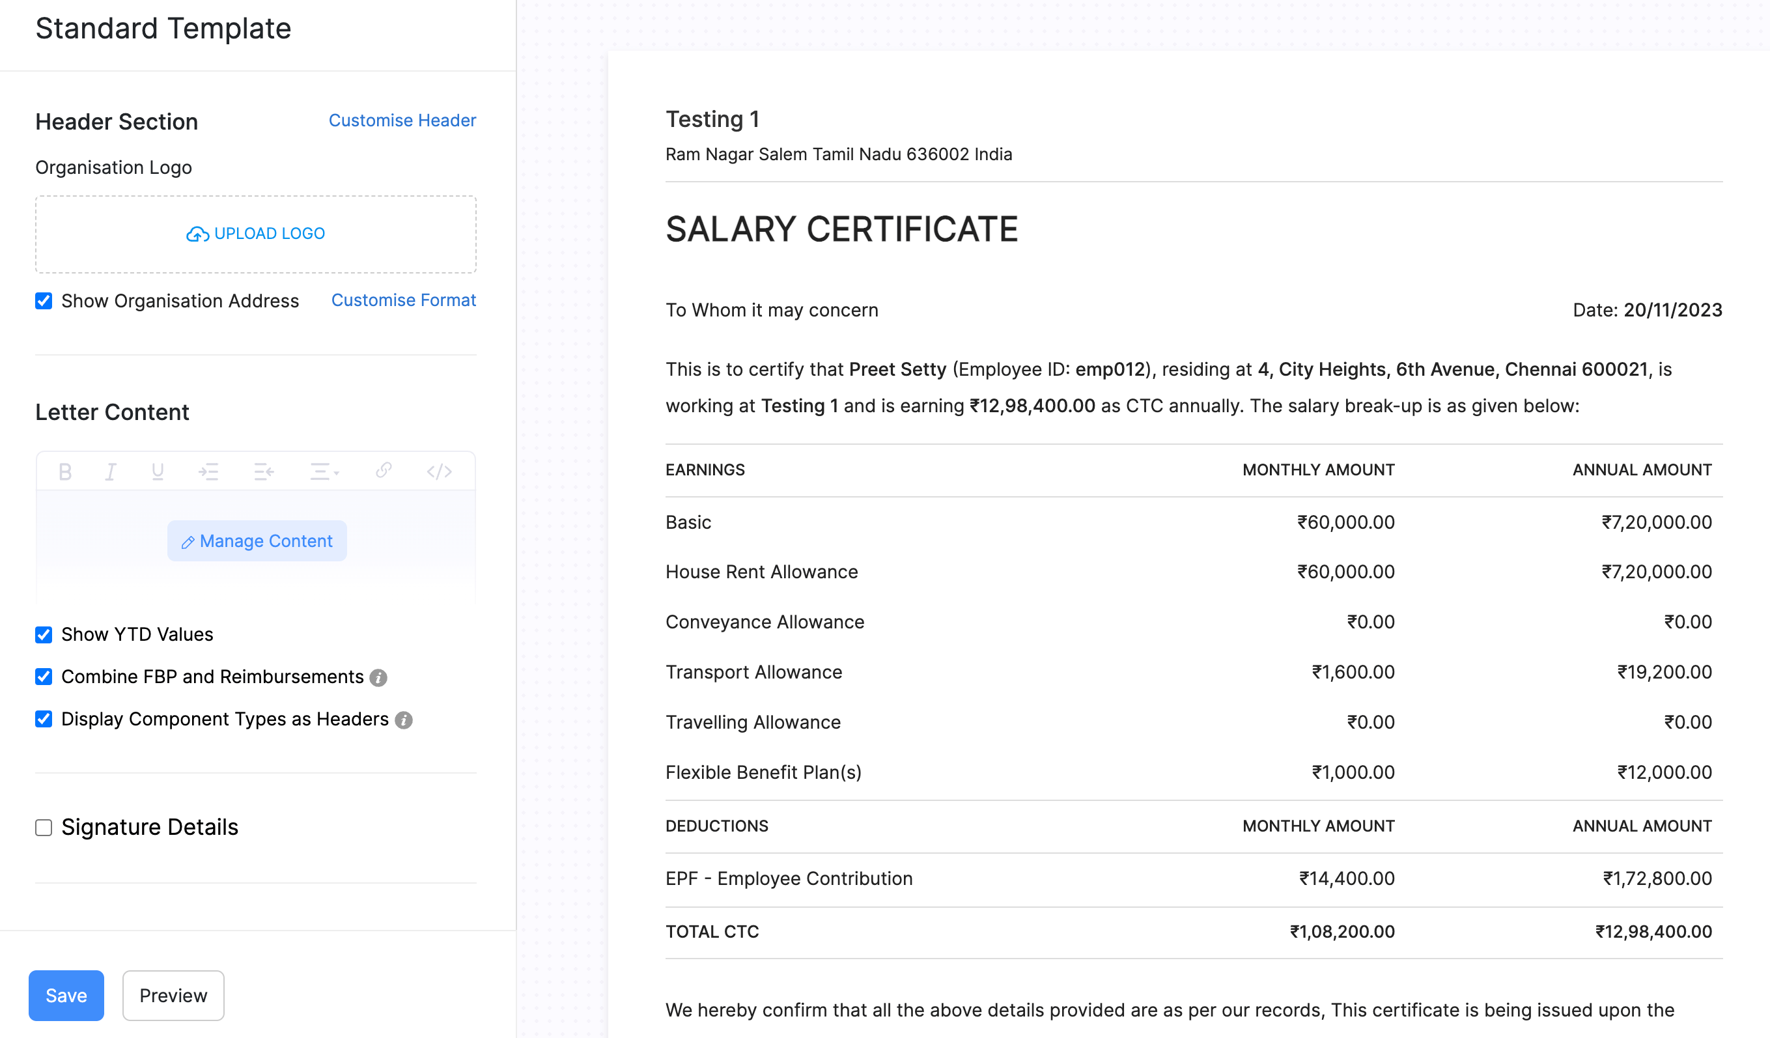Image resolution: width=1770 pixels, height=1038 pixels.
Task: Click info icon beside Display Component Types
Action: (404, 720)
